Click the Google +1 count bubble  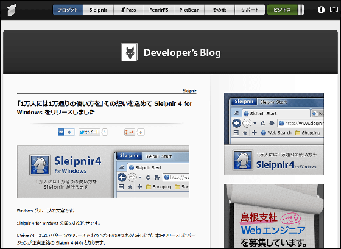tap(141, 132)
